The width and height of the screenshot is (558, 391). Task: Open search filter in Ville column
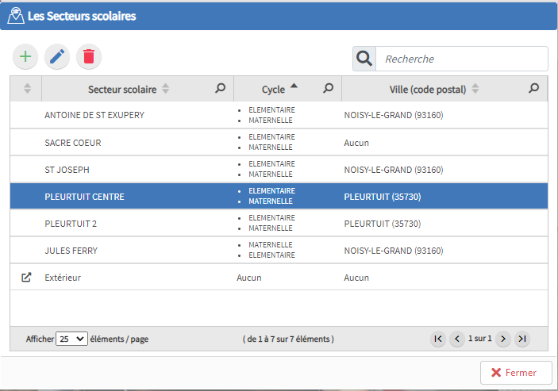tap(534, 89)
